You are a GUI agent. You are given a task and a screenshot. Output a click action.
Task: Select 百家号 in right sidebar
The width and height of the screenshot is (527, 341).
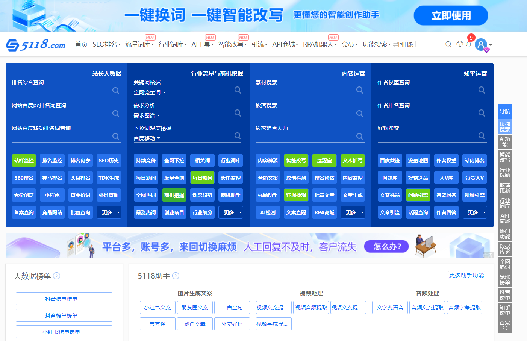(x=505, y=325)
